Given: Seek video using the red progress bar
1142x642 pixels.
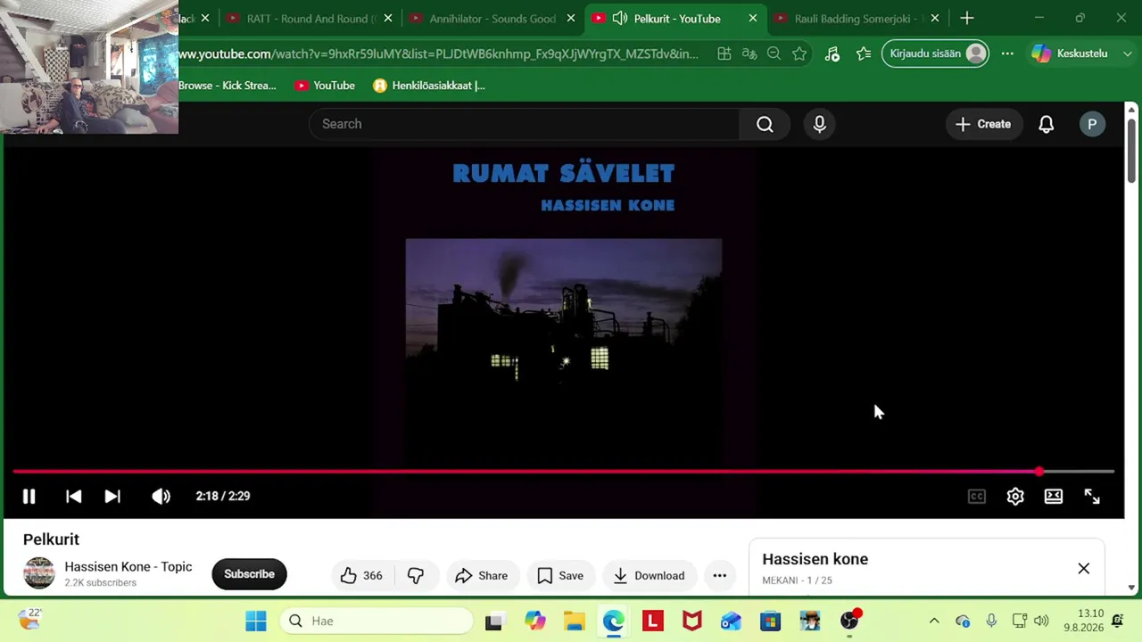Looking at the screenshot, I should coord(564,471).
